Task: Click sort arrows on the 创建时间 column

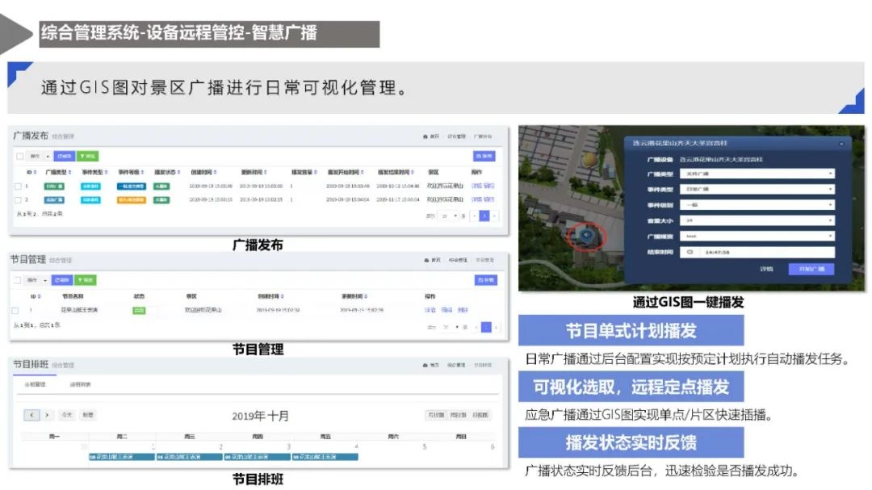Action: click(216, 171)
